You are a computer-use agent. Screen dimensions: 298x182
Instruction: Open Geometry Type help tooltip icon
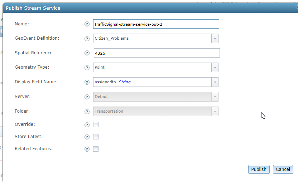click(x=87, y=68)
